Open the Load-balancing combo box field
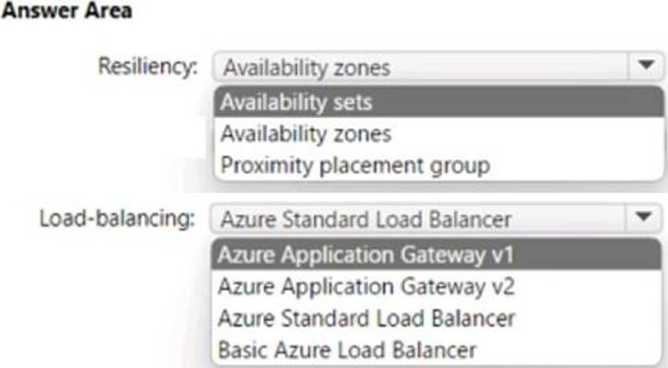This screenshot has height=368, width=668. (x=436, y=218)
